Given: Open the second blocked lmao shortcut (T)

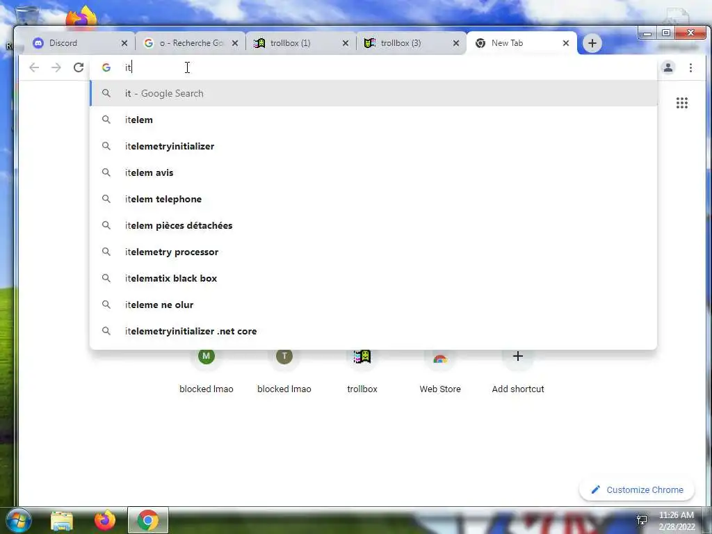Looking at the screenshot, I should coord(284,370).
